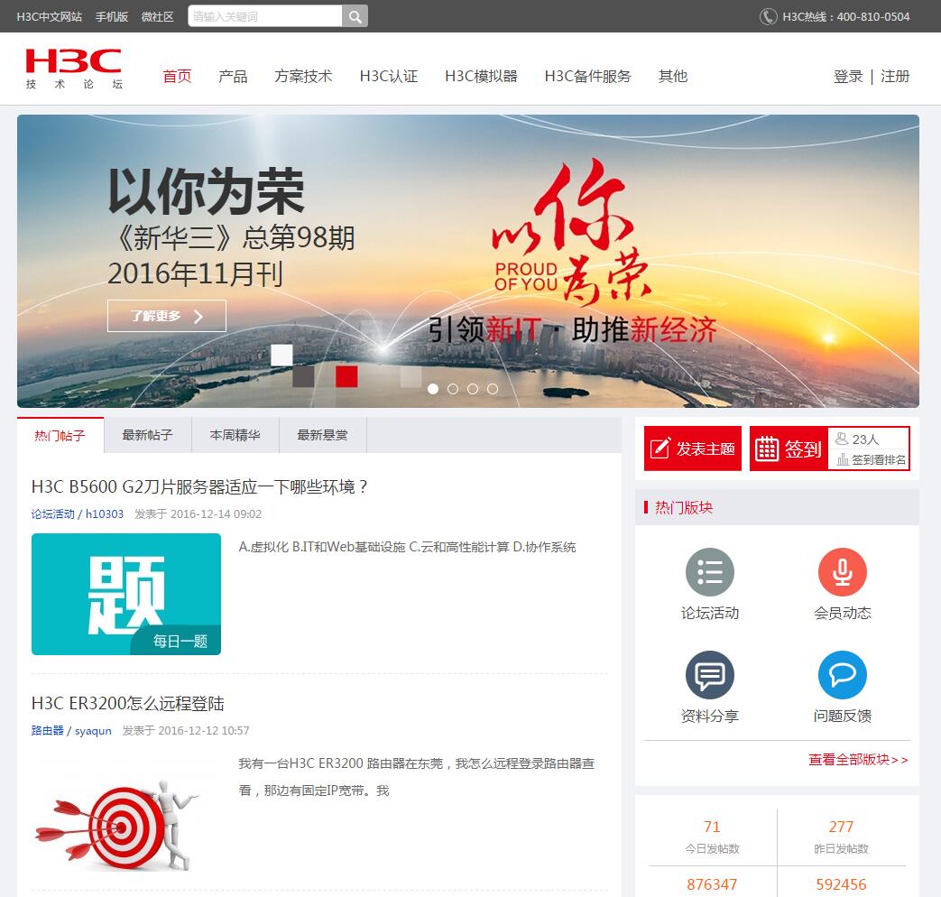Click the 问题反馈 label in 热门版块

point(842,716)
